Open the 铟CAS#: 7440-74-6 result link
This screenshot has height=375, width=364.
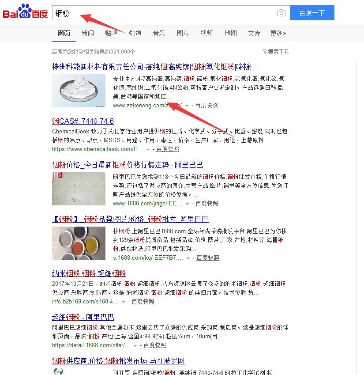pos(83,121)
